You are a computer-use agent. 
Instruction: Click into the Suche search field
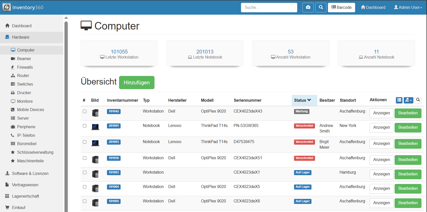(269, 8)
